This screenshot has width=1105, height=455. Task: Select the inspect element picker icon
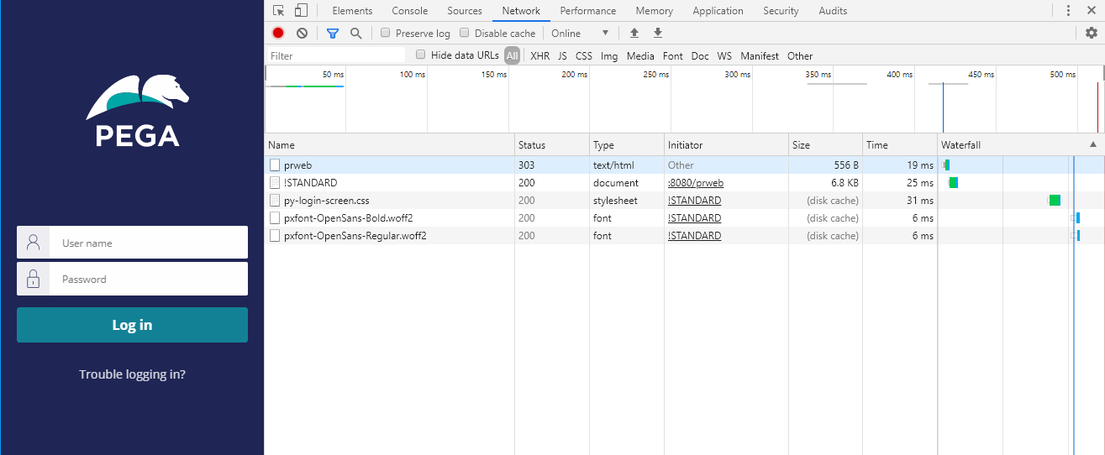(279, 11)
